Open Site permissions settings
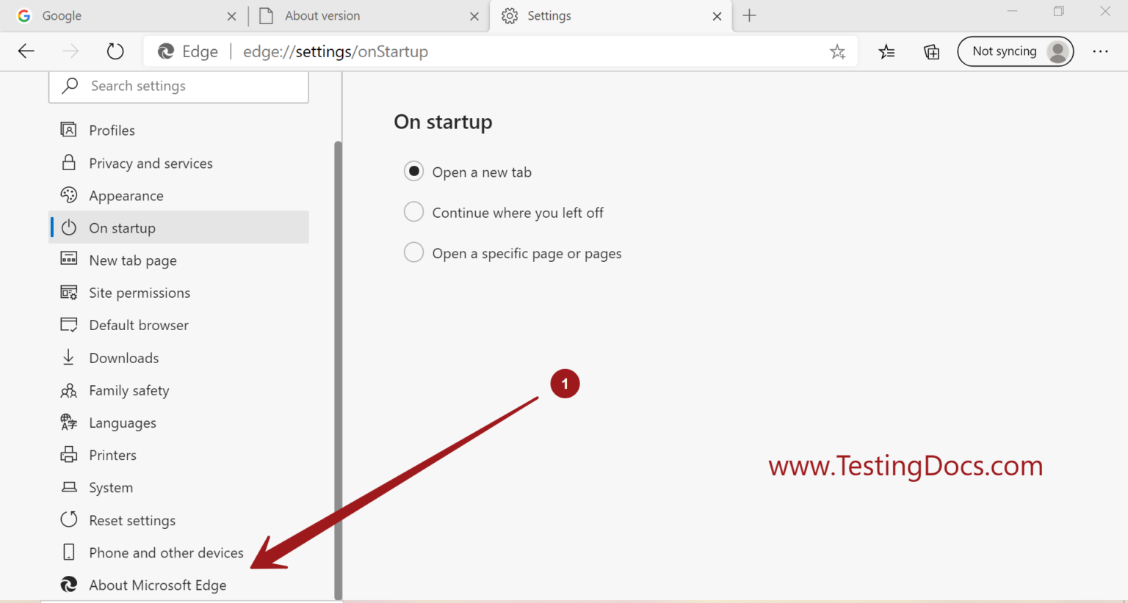Screen dimensions: 1128x603 (x=139, y=293)
